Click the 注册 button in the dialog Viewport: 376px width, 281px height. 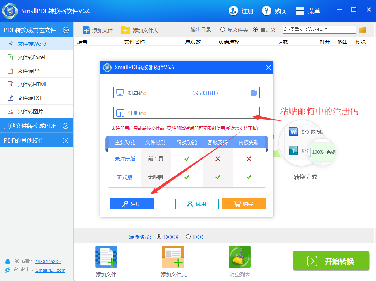pos(131,204)
